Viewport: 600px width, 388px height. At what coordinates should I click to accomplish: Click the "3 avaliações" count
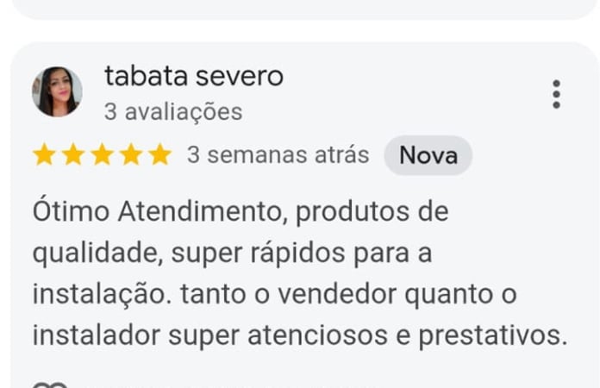coord(173,112)
